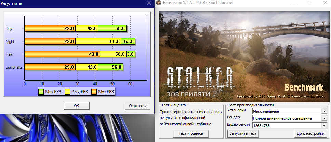Viewport: 331px width, 142px height.
Task: Click the green Max FPS legend swatch
Action: coord(41,92)
